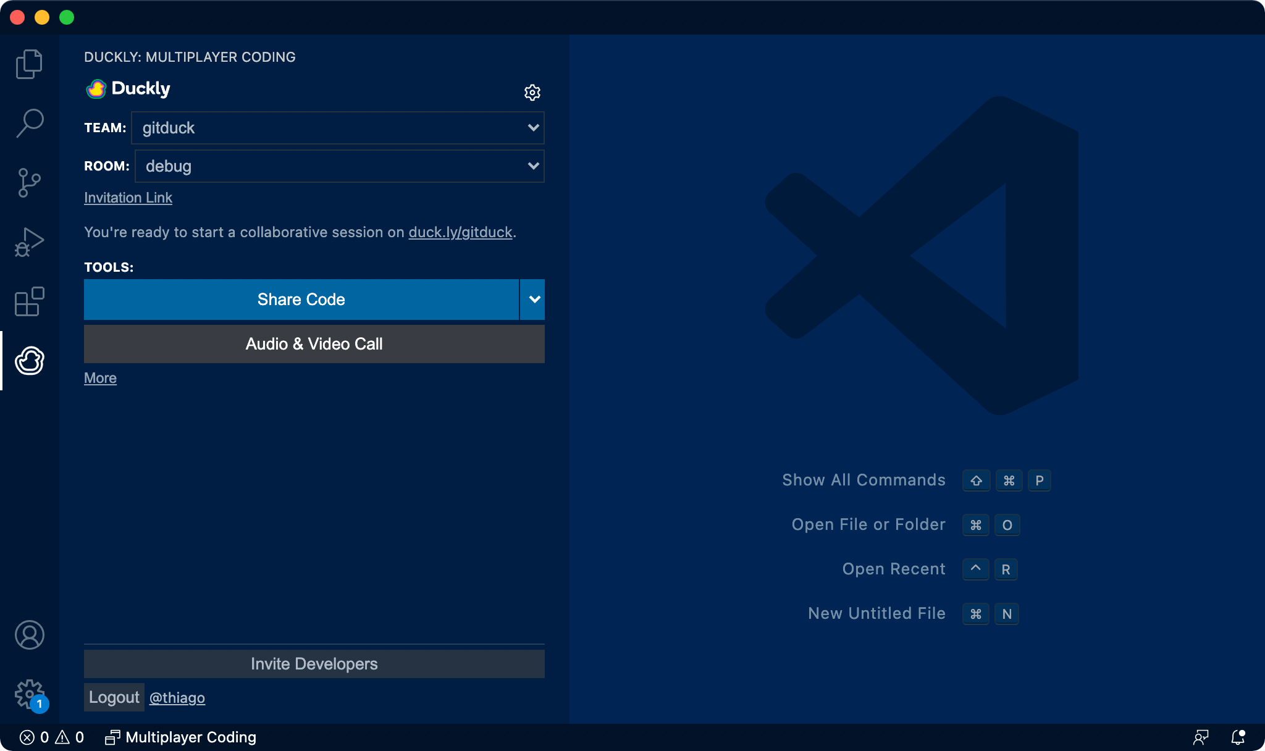
Task: Click the Invitation Link hyperlink
Action: (x=128, y=196)
